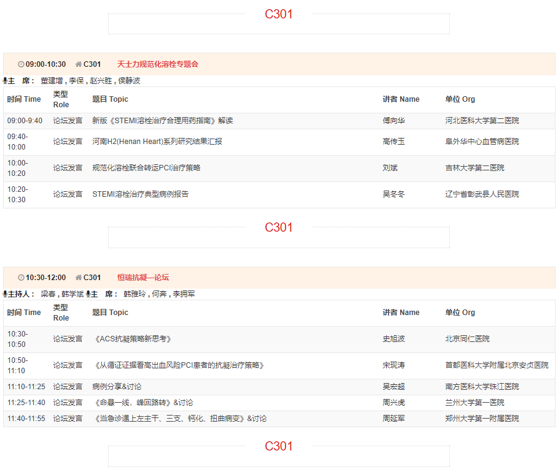
Task: Click speaker name 吴冬冬
Action: pyautogui.click(x=393, y=194)
